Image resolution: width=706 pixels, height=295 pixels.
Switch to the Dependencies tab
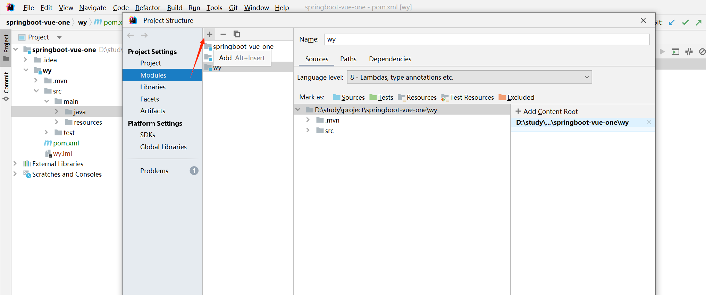(390, 59)
